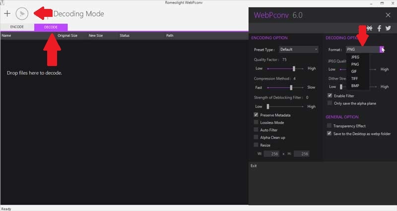Viewport: 397px width, 211px height.
Task: Click the Strength of Deblocking Filter slider handle
Action: tap(268, 107)
